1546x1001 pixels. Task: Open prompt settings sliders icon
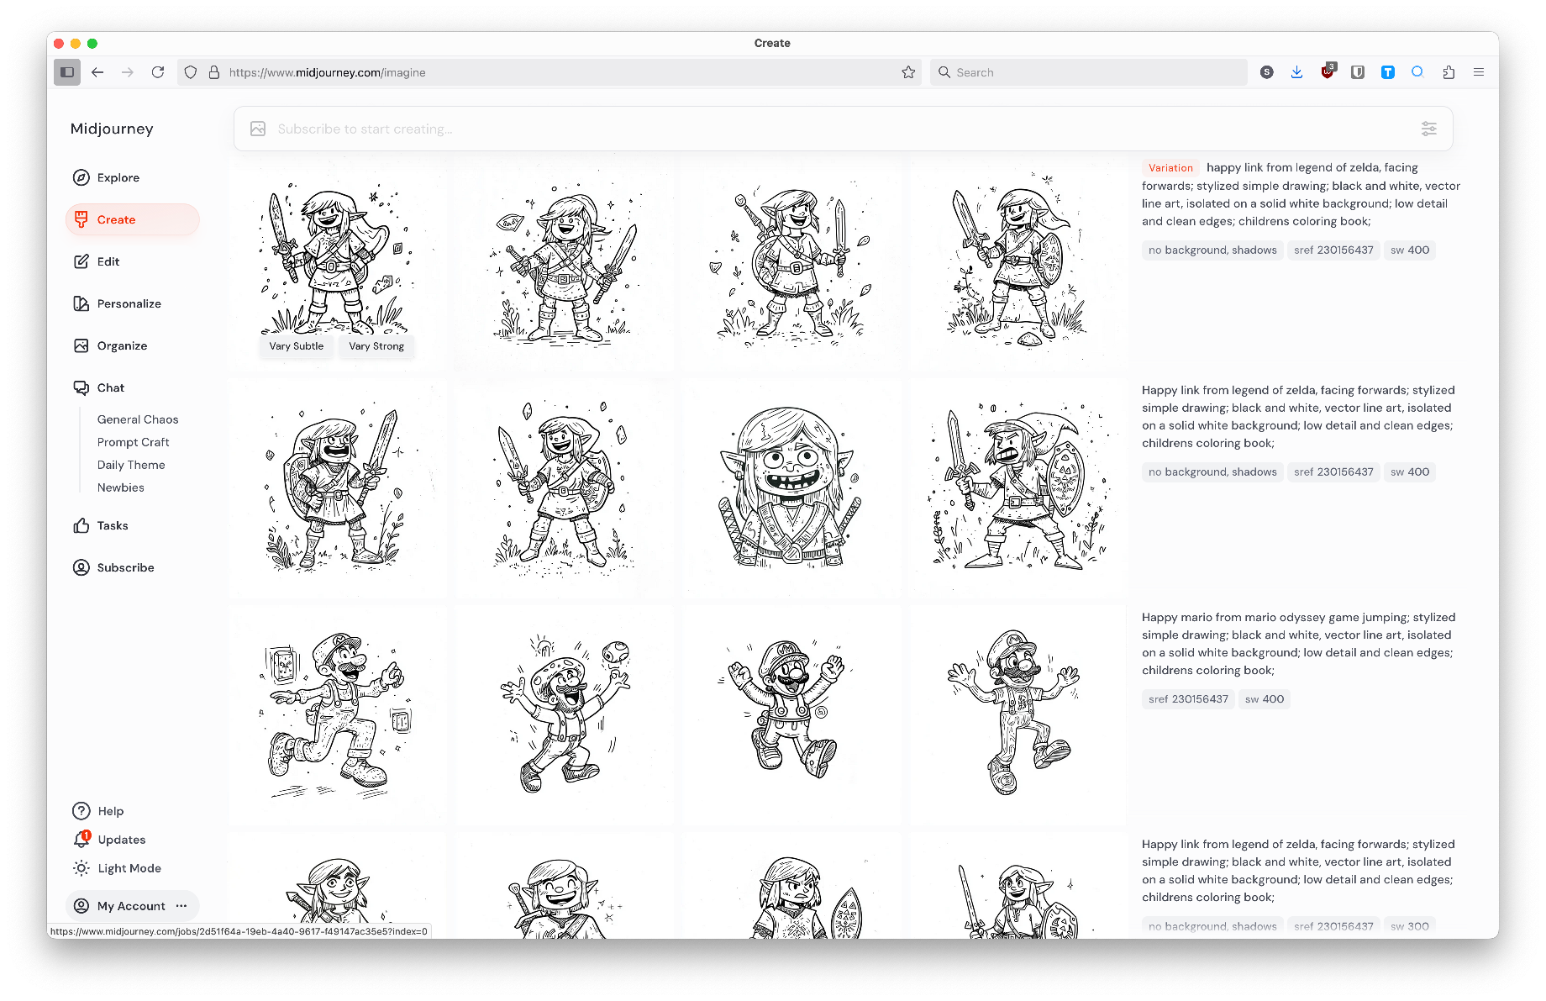coord(1429,129)
